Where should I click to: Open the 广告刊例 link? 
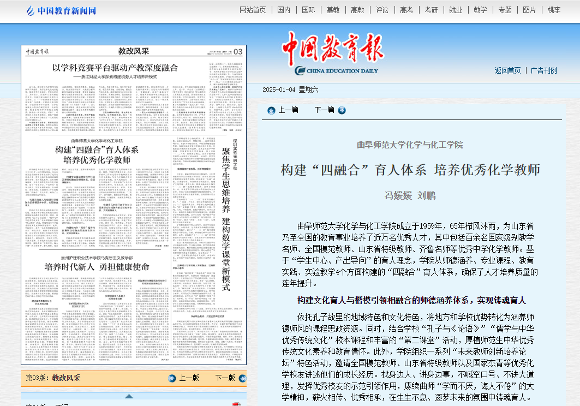pos(543,70)
